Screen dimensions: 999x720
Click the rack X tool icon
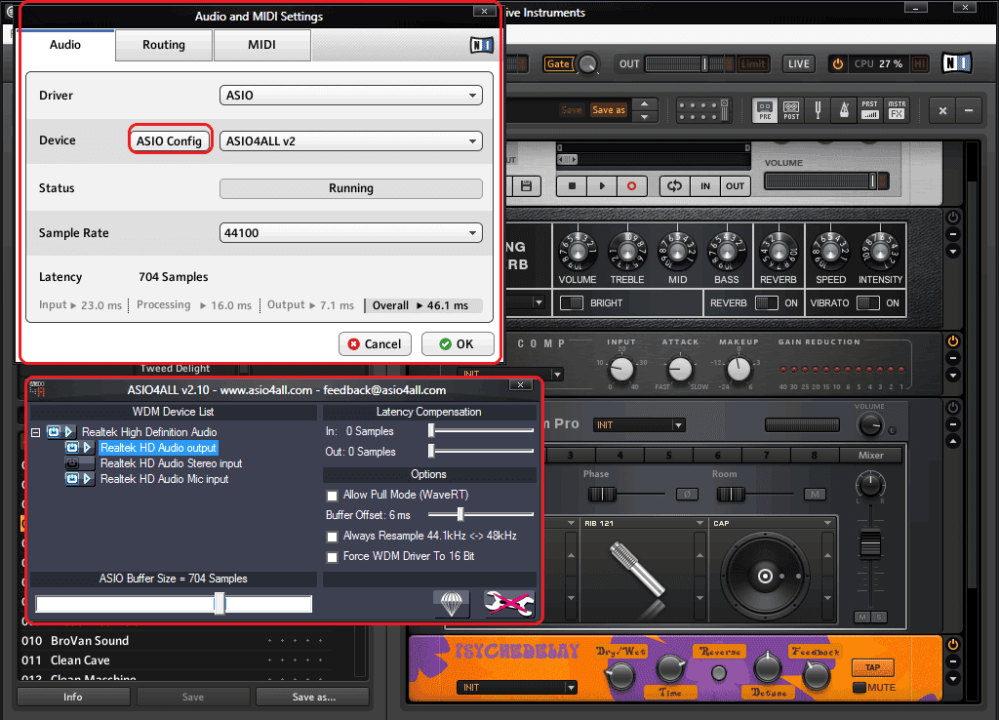point(943,111)
